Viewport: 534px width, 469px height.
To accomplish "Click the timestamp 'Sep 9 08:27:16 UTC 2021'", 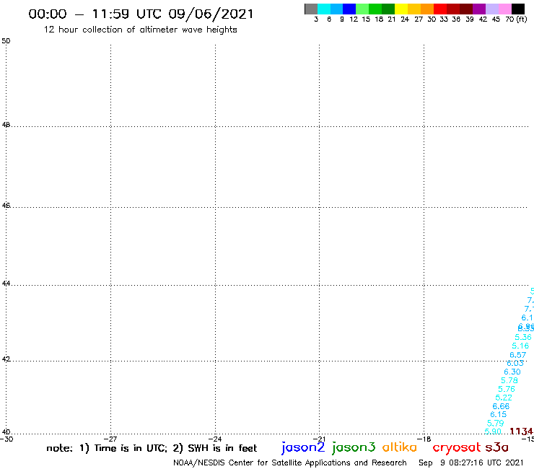I will click(x=471, y=463).
